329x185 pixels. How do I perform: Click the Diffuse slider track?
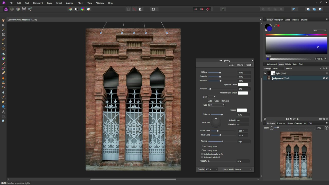coord(223,72)
